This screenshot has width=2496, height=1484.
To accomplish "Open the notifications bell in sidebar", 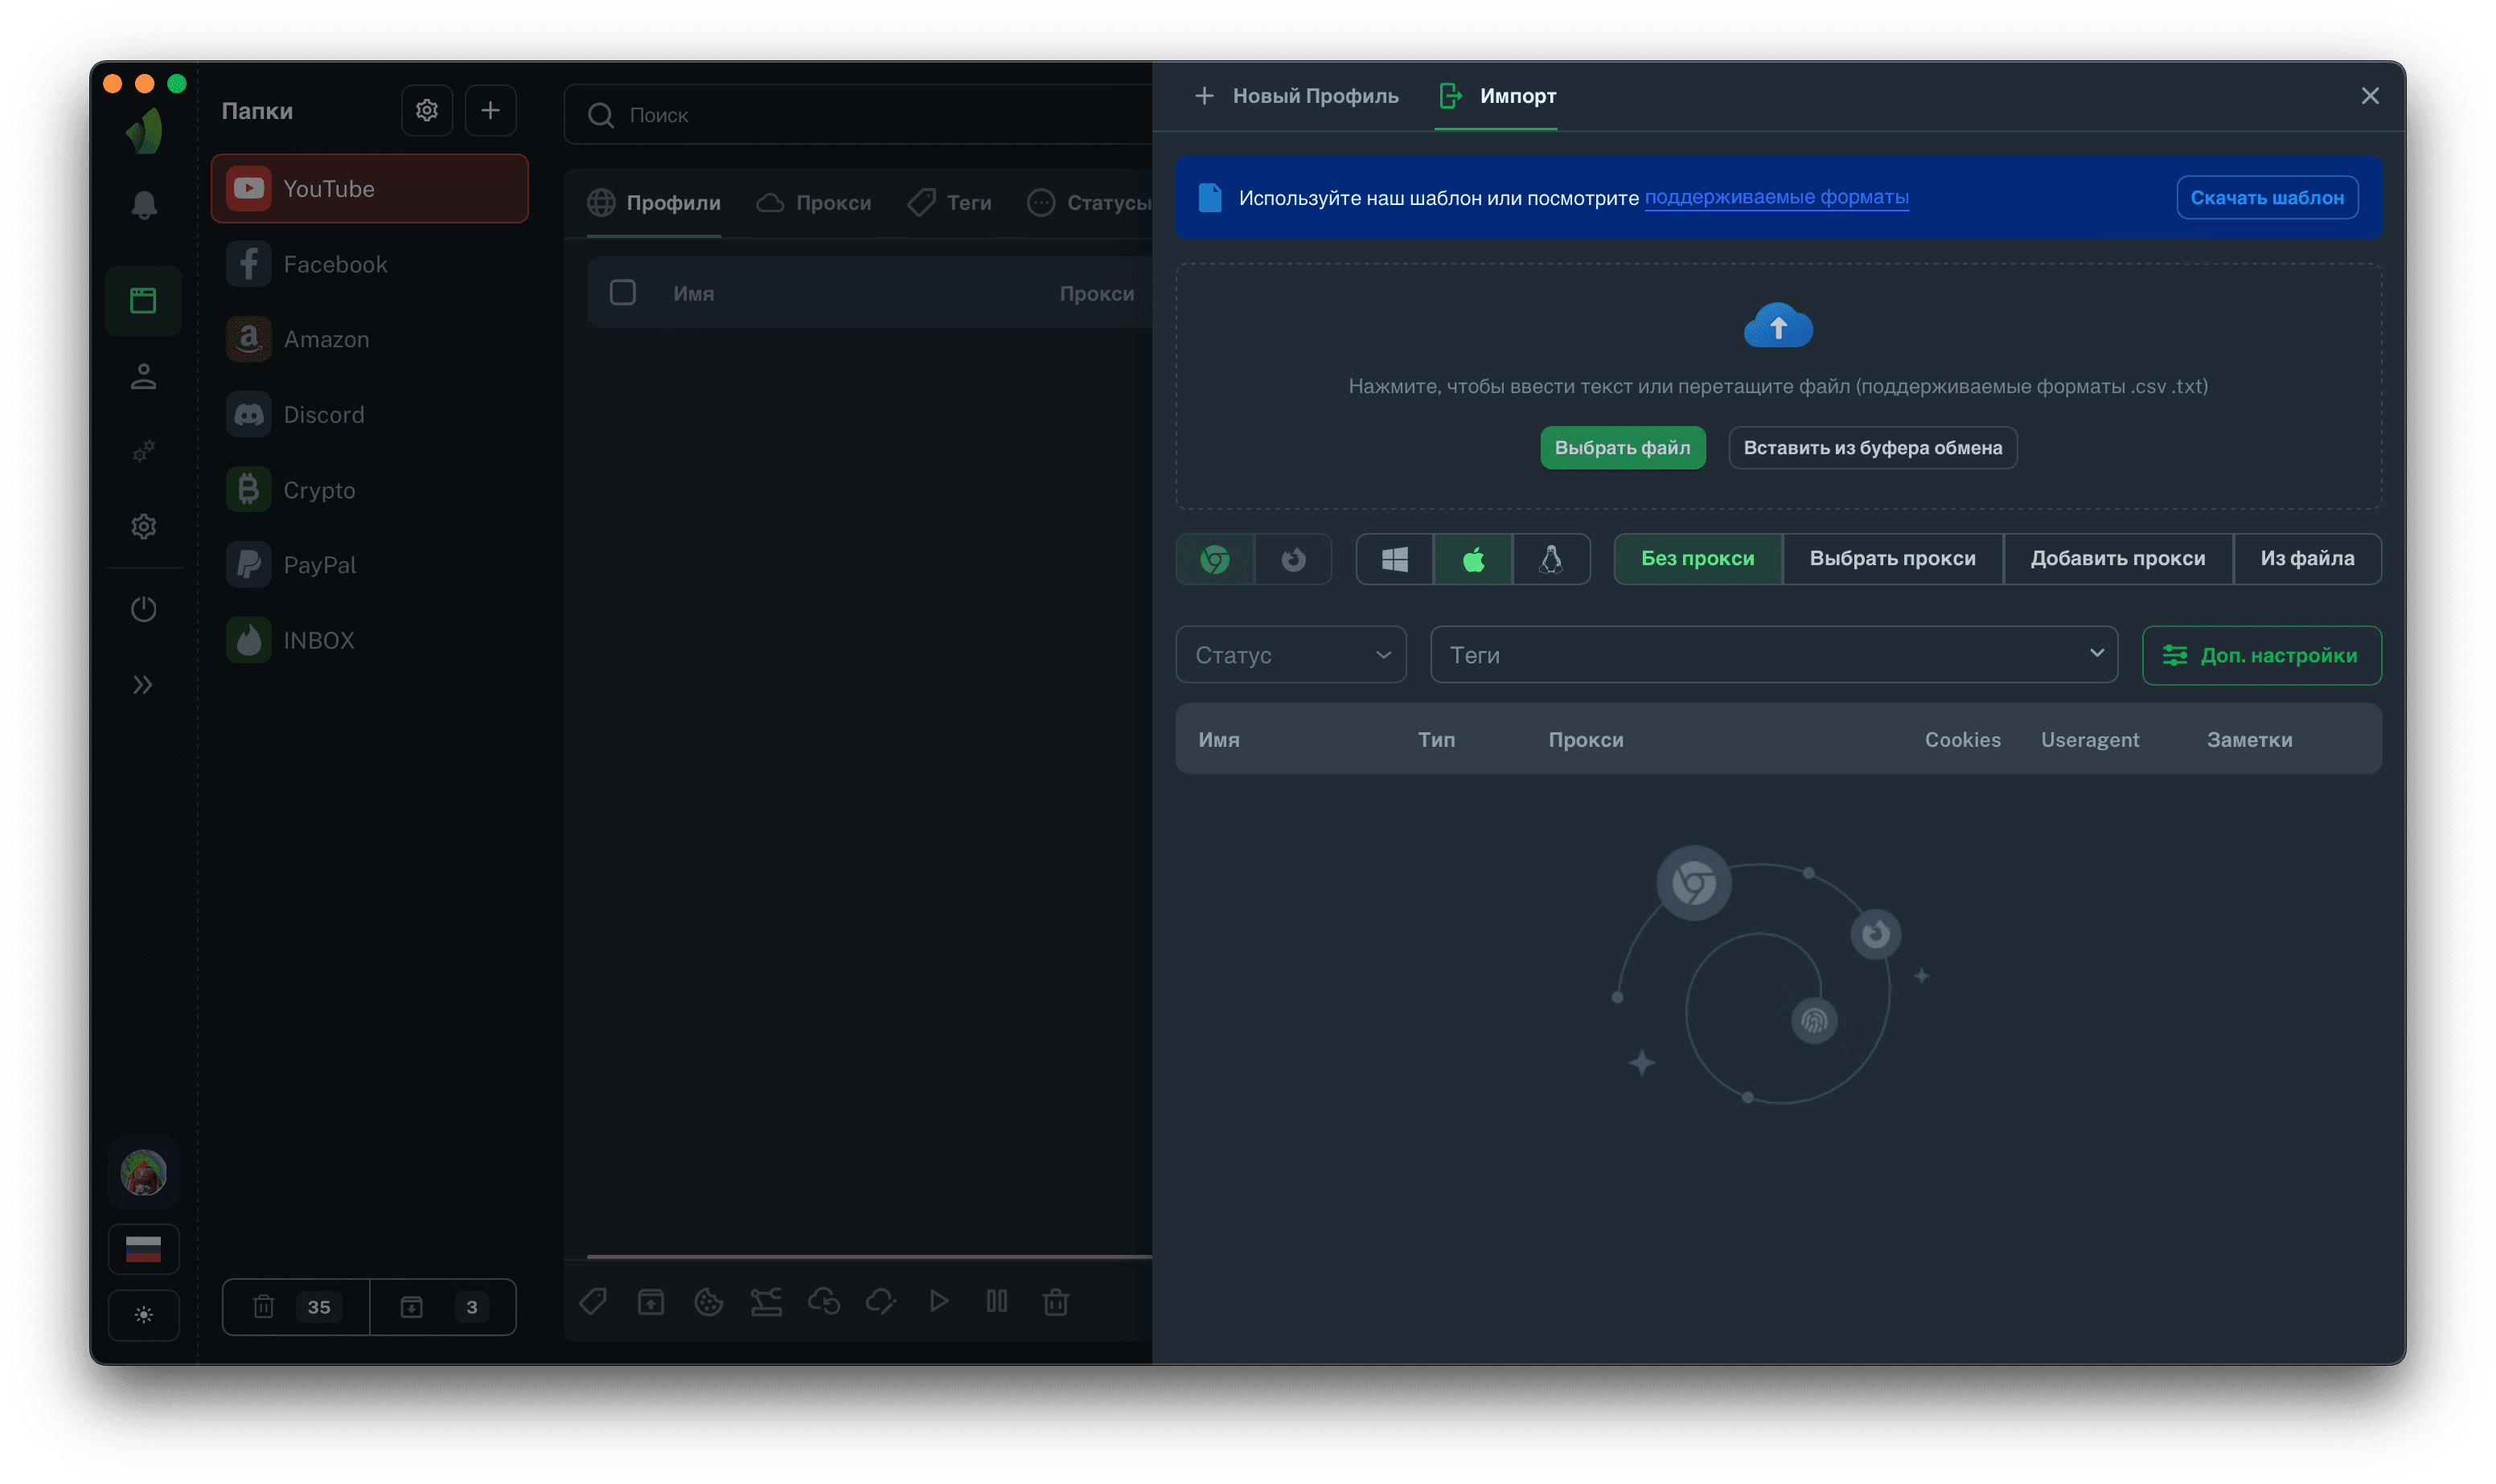I will [143, 205].
